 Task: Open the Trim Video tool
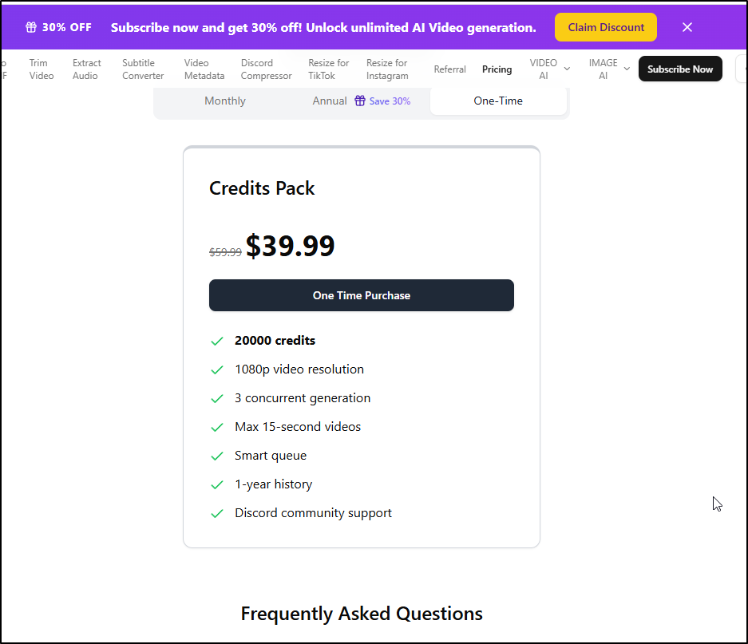tap(42, 69)
